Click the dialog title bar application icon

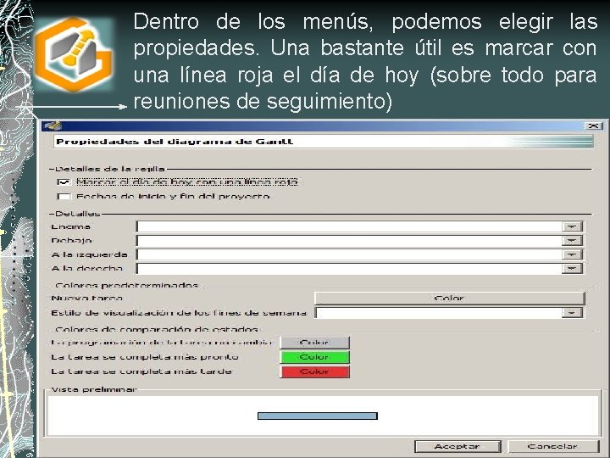coord(53,126)
